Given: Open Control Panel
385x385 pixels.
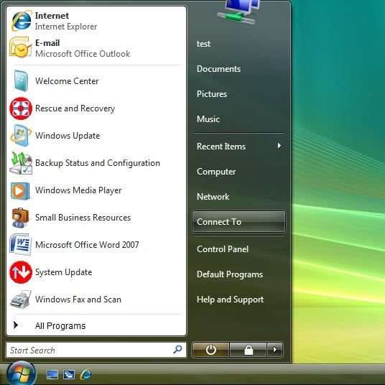Looking at the screenshot, I should (223, 249).
